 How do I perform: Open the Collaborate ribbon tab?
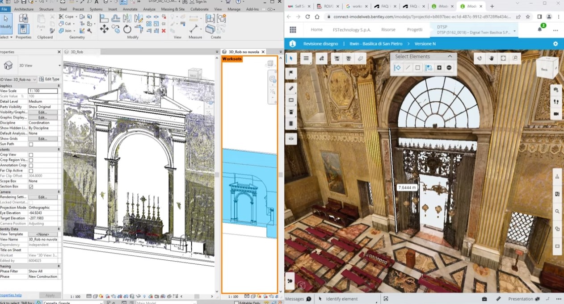(199, 9)
